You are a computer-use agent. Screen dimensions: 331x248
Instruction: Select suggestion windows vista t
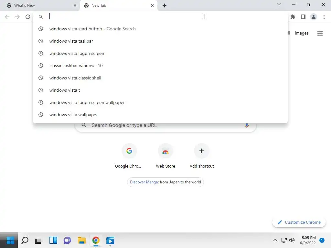[x=160, y=90]
